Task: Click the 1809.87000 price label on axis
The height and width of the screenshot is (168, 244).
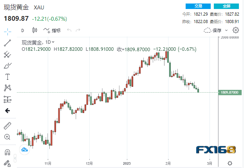Action: click(x=230, y=93)
